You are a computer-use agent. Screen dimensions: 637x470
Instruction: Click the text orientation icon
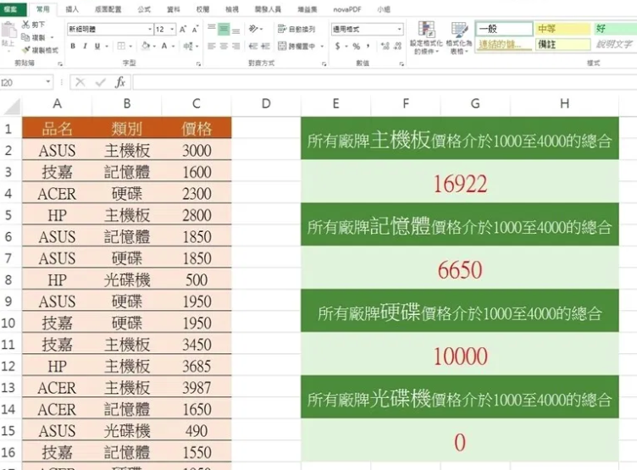pos(253,29)
